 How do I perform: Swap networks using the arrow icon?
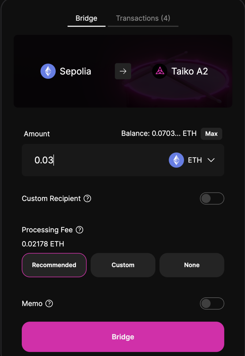123,71
